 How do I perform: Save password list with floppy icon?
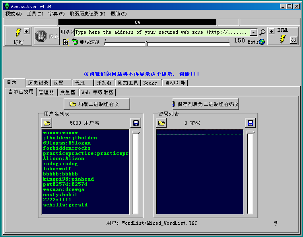tap(250, 123)
